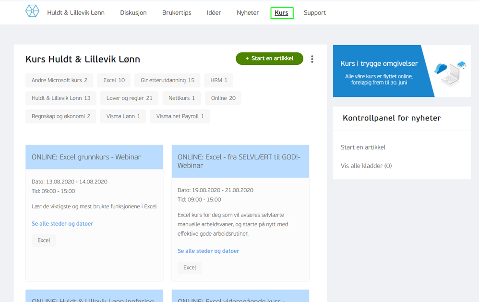Pick the Regnskap og økonomi tag
This screenshot has width=479, height=302.
click(x=61, y=116)
